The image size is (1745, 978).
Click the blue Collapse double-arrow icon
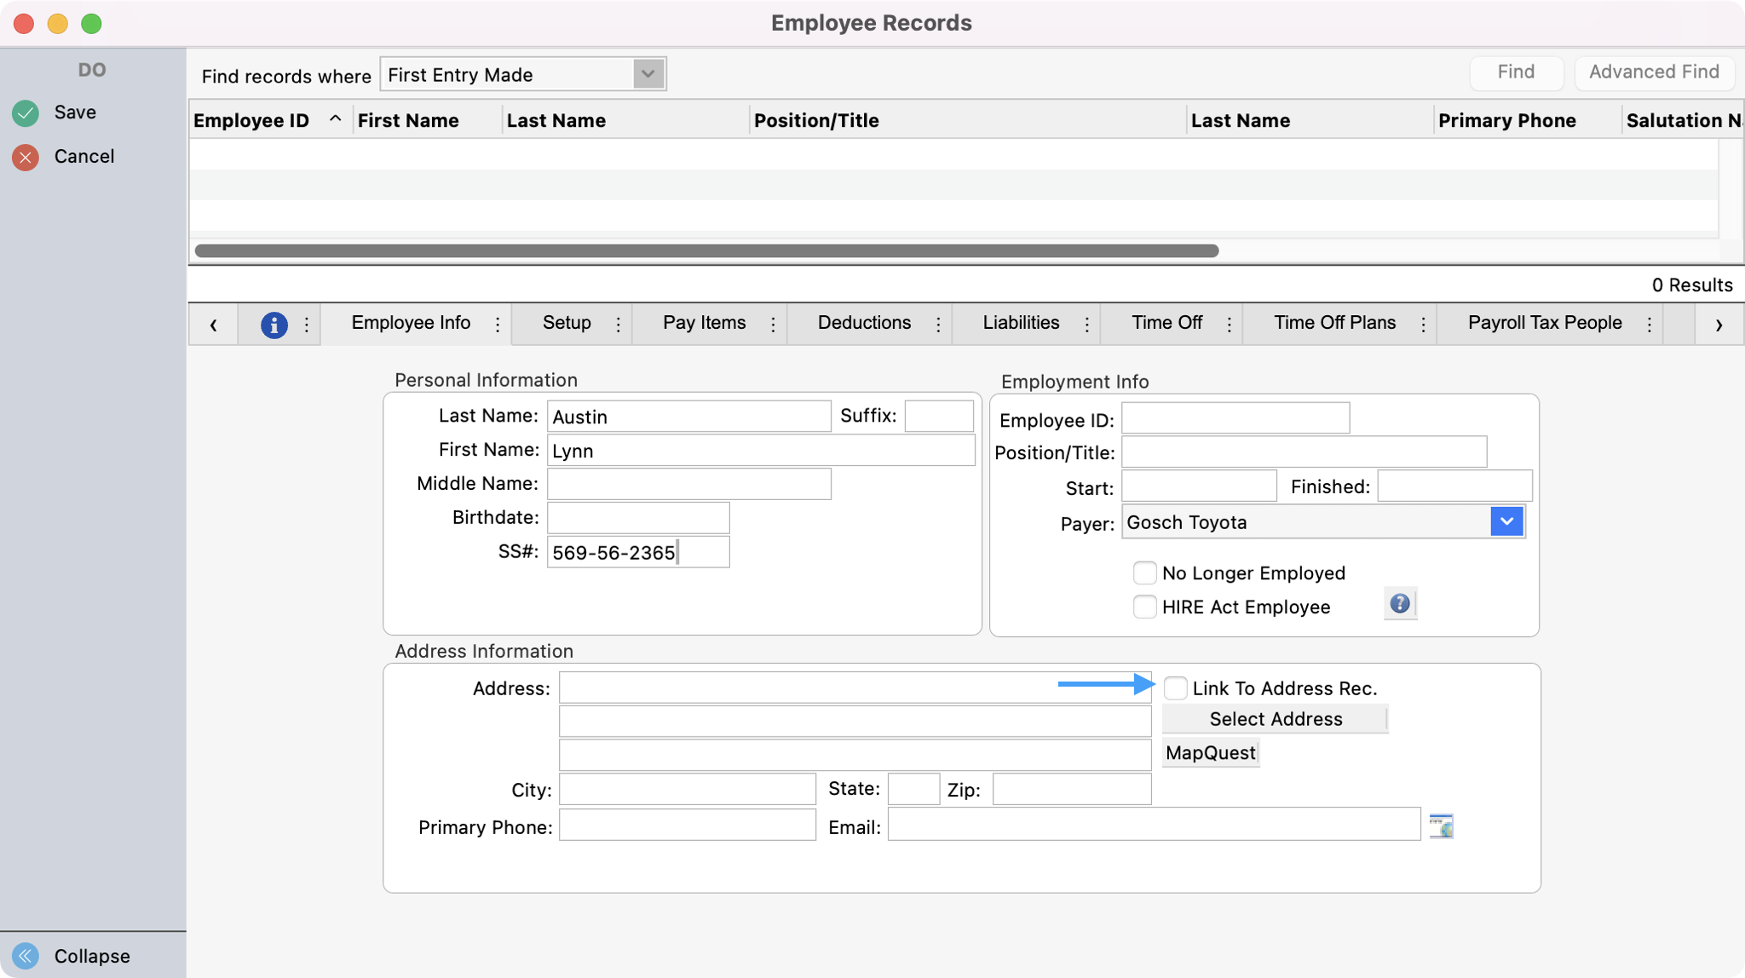point(26,956)
